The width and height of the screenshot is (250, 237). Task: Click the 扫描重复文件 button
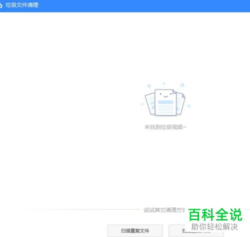coord(135,230)
